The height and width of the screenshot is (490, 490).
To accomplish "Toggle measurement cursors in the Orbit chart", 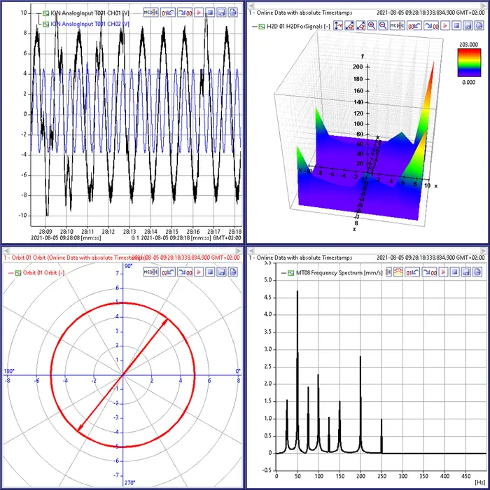I will (x=151, y=272).
